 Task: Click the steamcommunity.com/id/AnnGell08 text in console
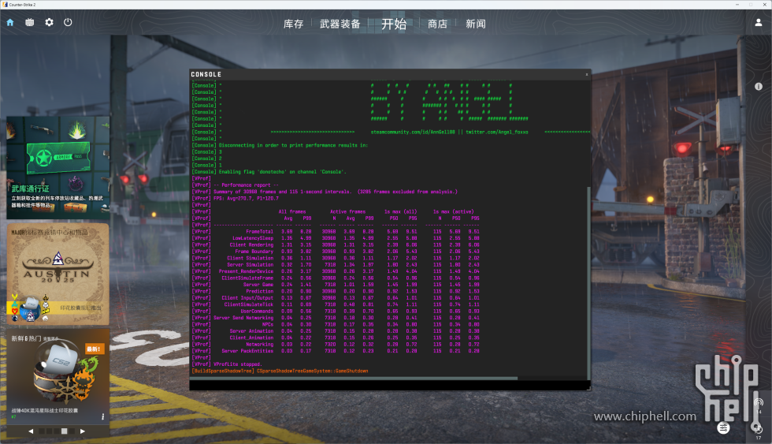point(413,132)
